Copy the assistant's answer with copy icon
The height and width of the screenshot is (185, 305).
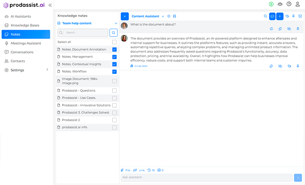pyautogui.click(x=271, y=66)
